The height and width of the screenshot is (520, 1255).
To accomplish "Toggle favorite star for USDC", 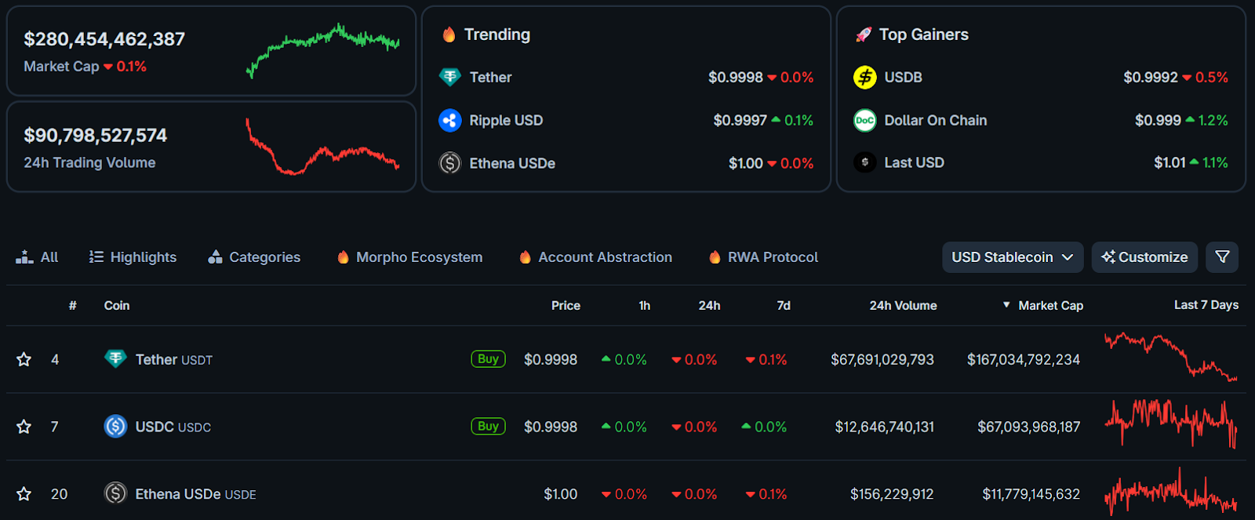I will pos(24,427).
